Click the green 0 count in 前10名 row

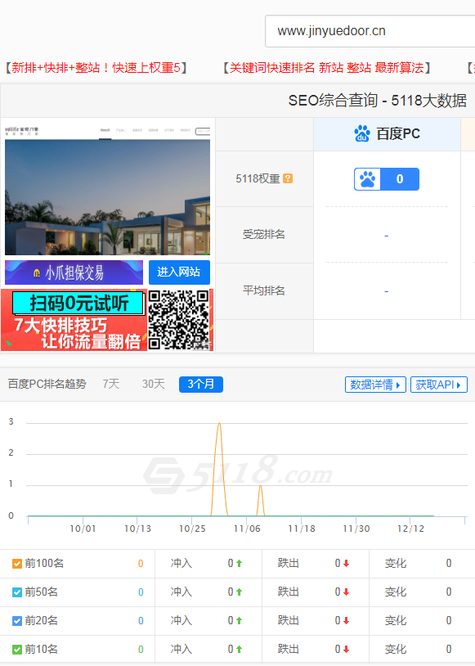[141, 650]
